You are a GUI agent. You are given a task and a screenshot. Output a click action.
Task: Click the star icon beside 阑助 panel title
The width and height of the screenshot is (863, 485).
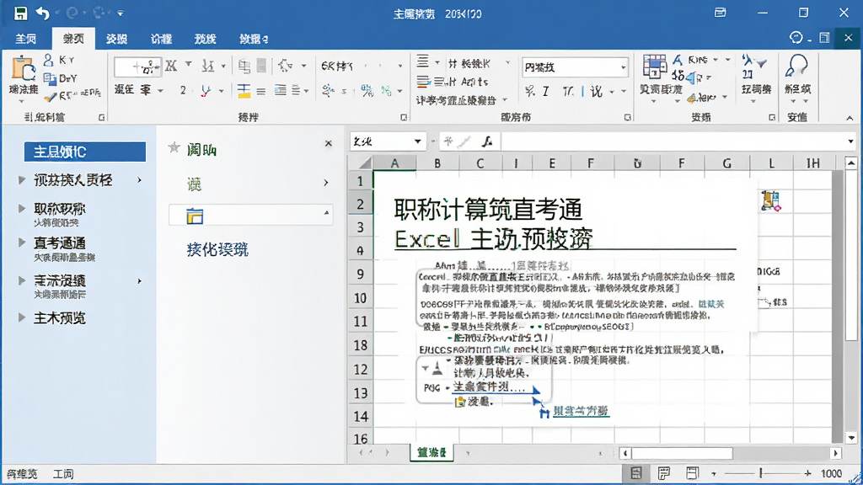(x=174, y=147)
